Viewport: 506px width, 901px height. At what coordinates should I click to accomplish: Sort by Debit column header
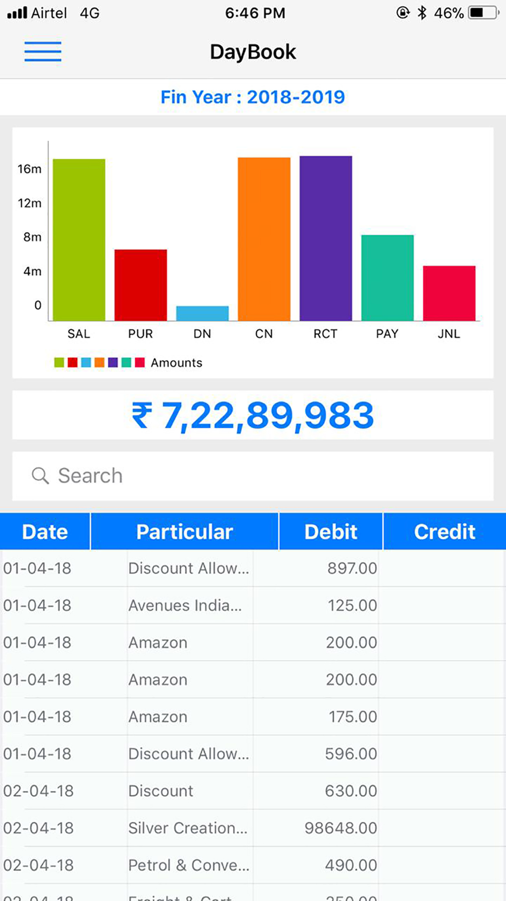click(331, 532)
